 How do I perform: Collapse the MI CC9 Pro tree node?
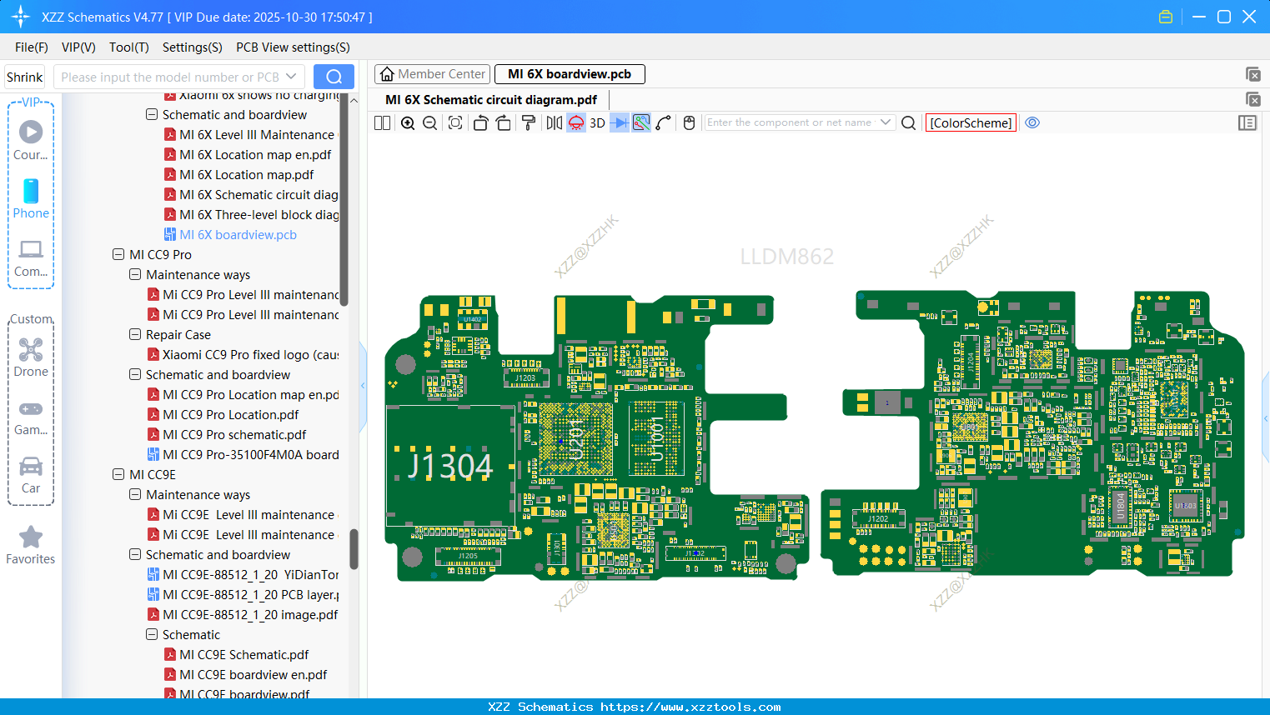click(118, 255)
